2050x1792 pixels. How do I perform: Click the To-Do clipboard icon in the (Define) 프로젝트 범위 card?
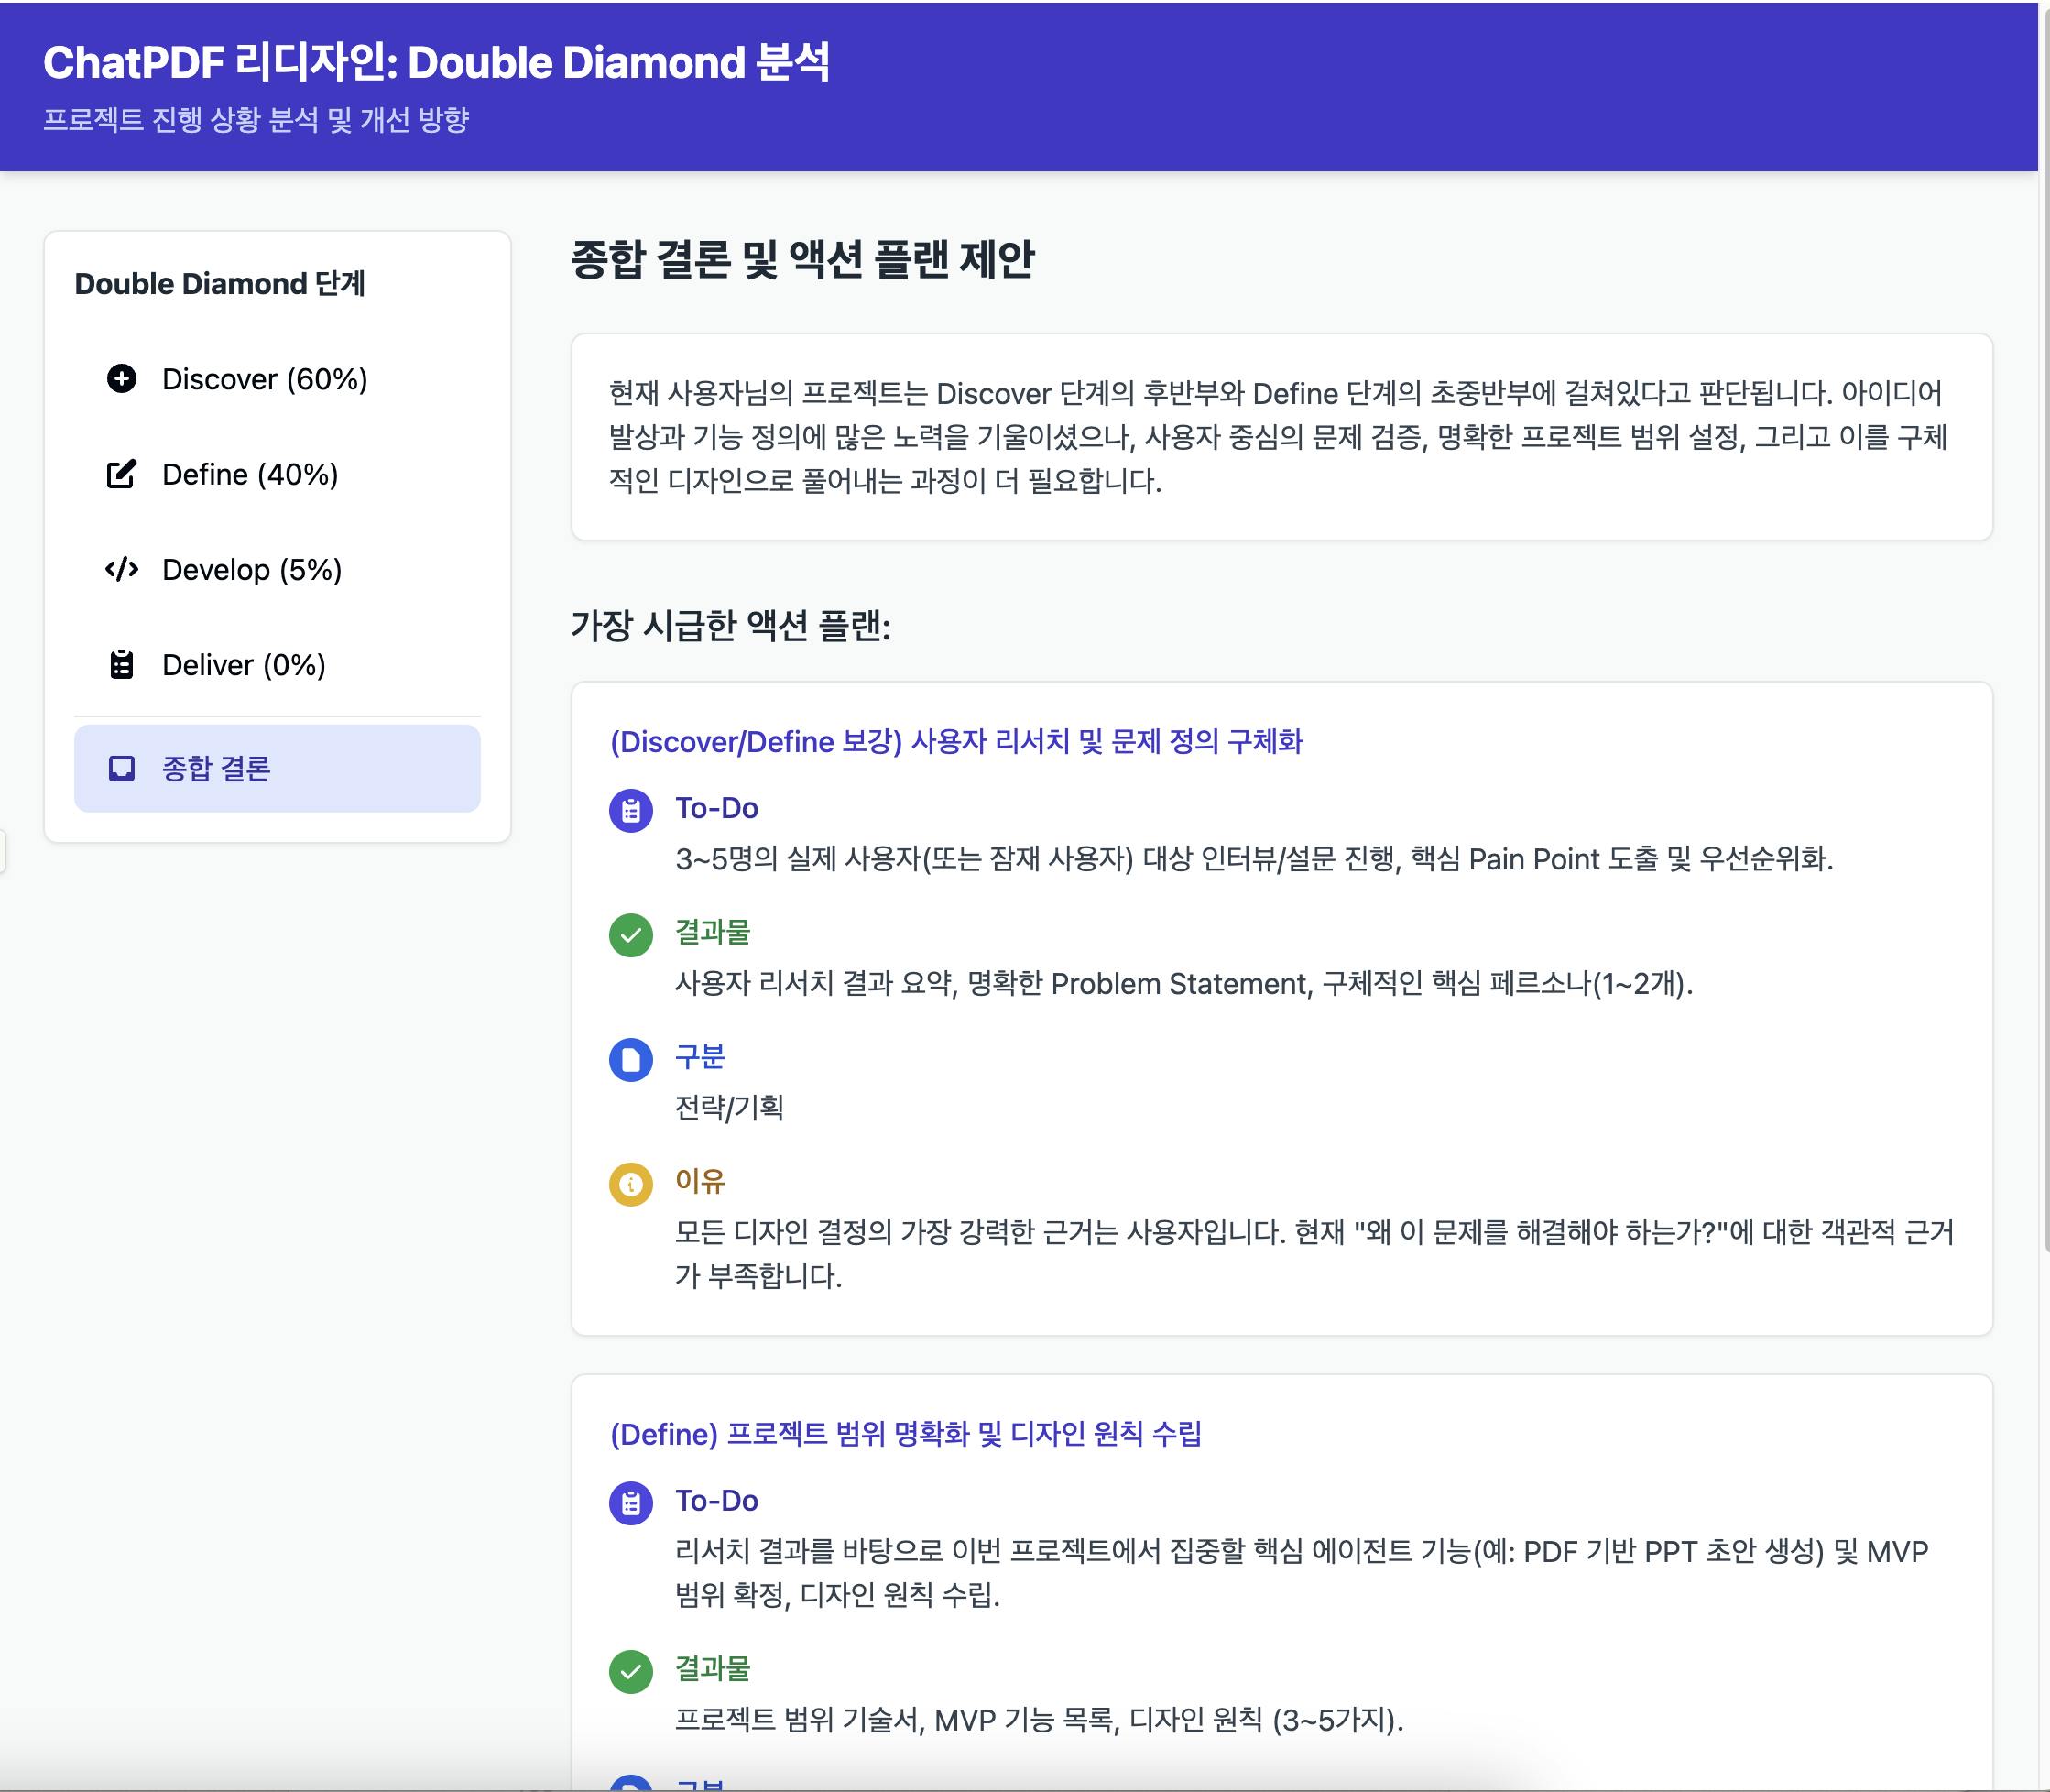(x=631, y=1503)
